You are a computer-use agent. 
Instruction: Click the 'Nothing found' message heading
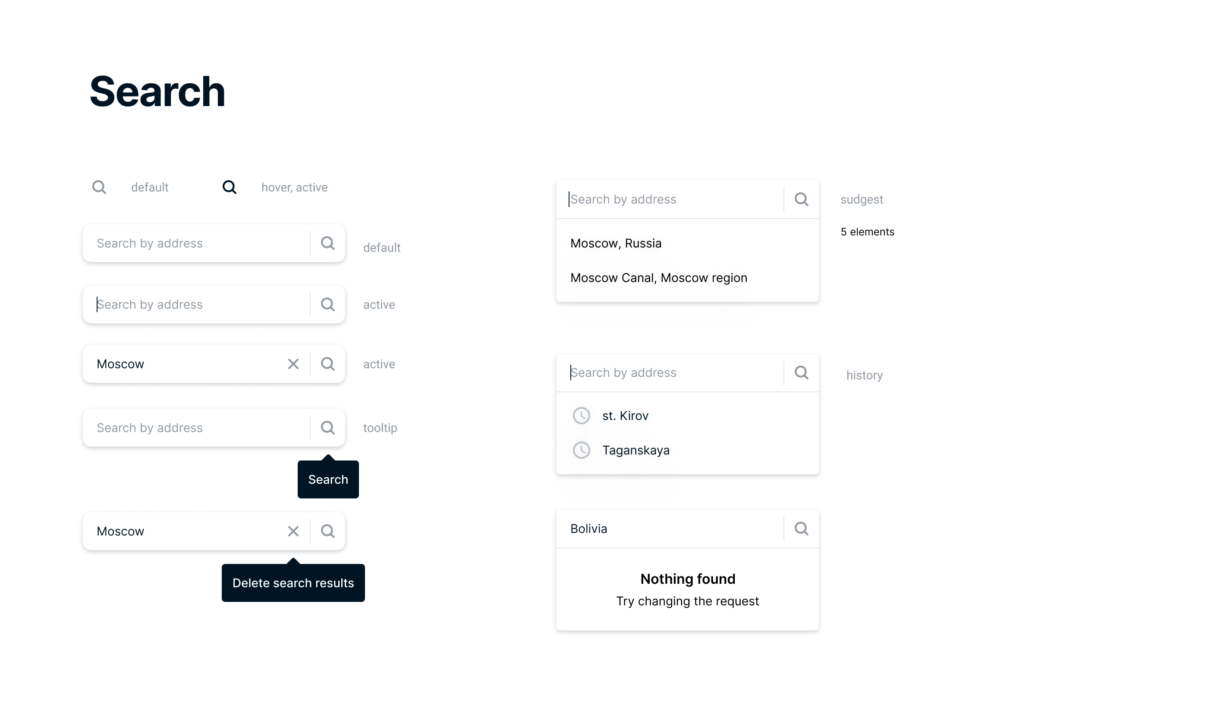click(x=687, y=579)
